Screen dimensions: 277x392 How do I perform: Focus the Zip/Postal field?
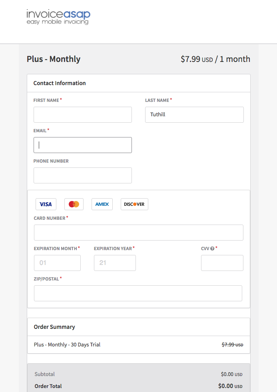(x=138, y=293)
